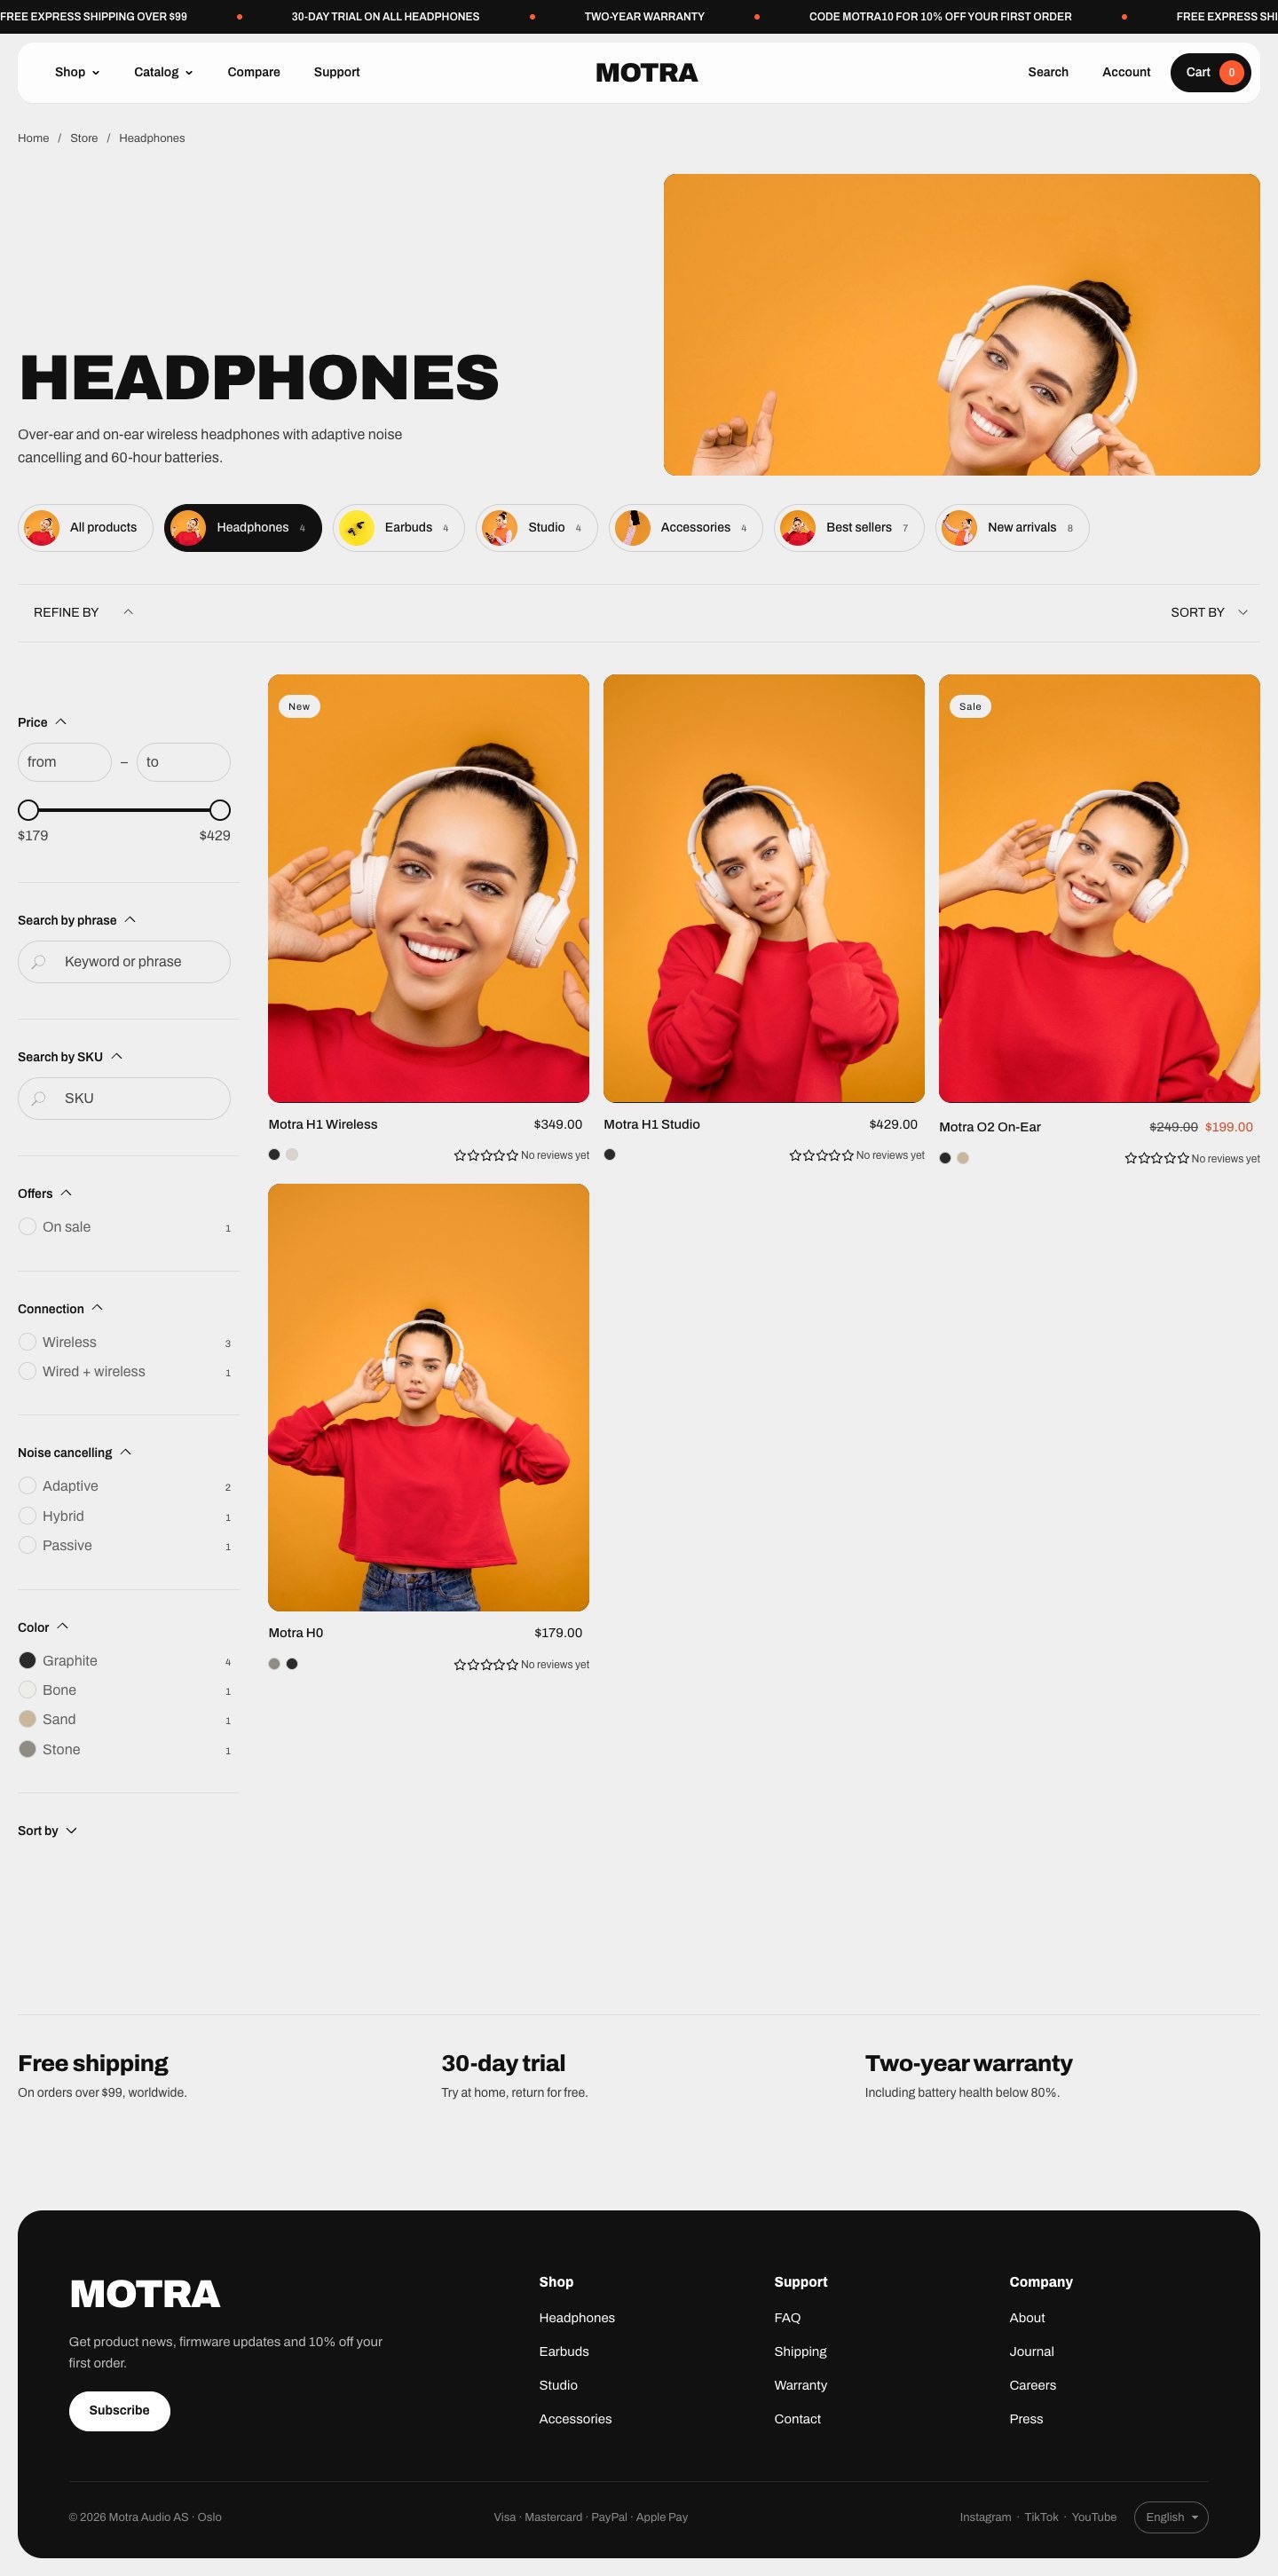Open the Motra H0 product image

click(x=428, y=1397)
